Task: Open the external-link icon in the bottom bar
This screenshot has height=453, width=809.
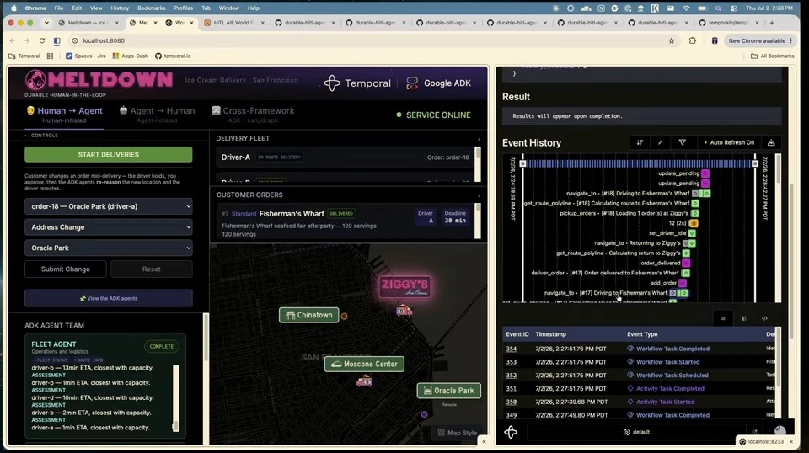Action: click(x=754, y=432)
